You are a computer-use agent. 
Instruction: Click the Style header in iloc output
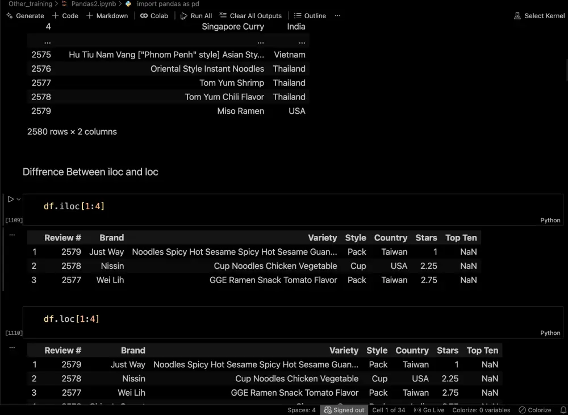pos(356,238)
